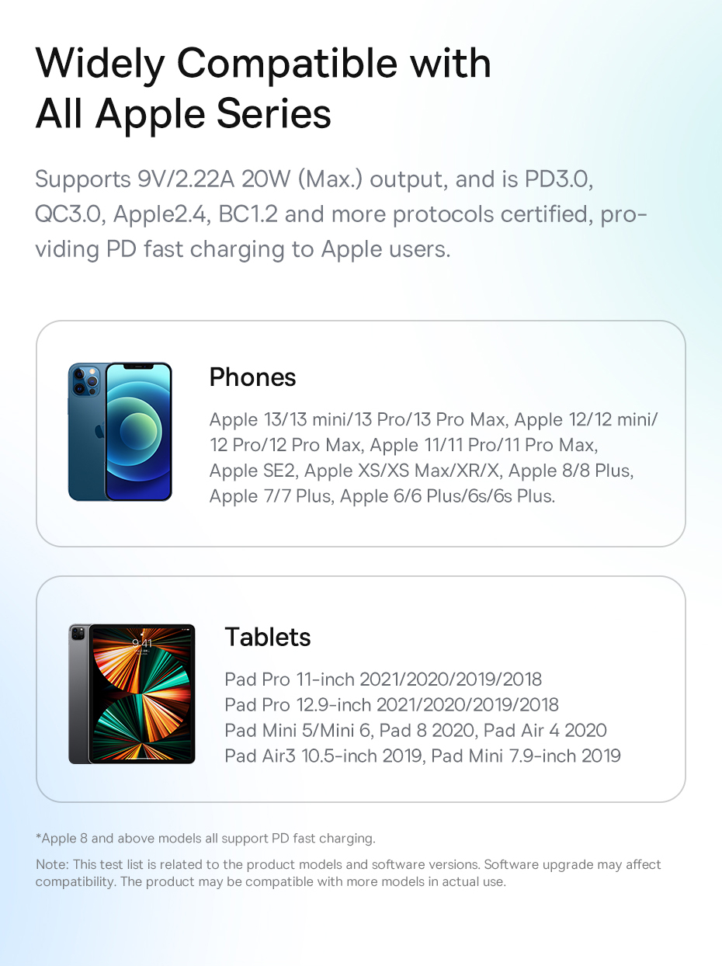
Task: Click the iPhone rear camera module
Action: [x=85, y=381]
